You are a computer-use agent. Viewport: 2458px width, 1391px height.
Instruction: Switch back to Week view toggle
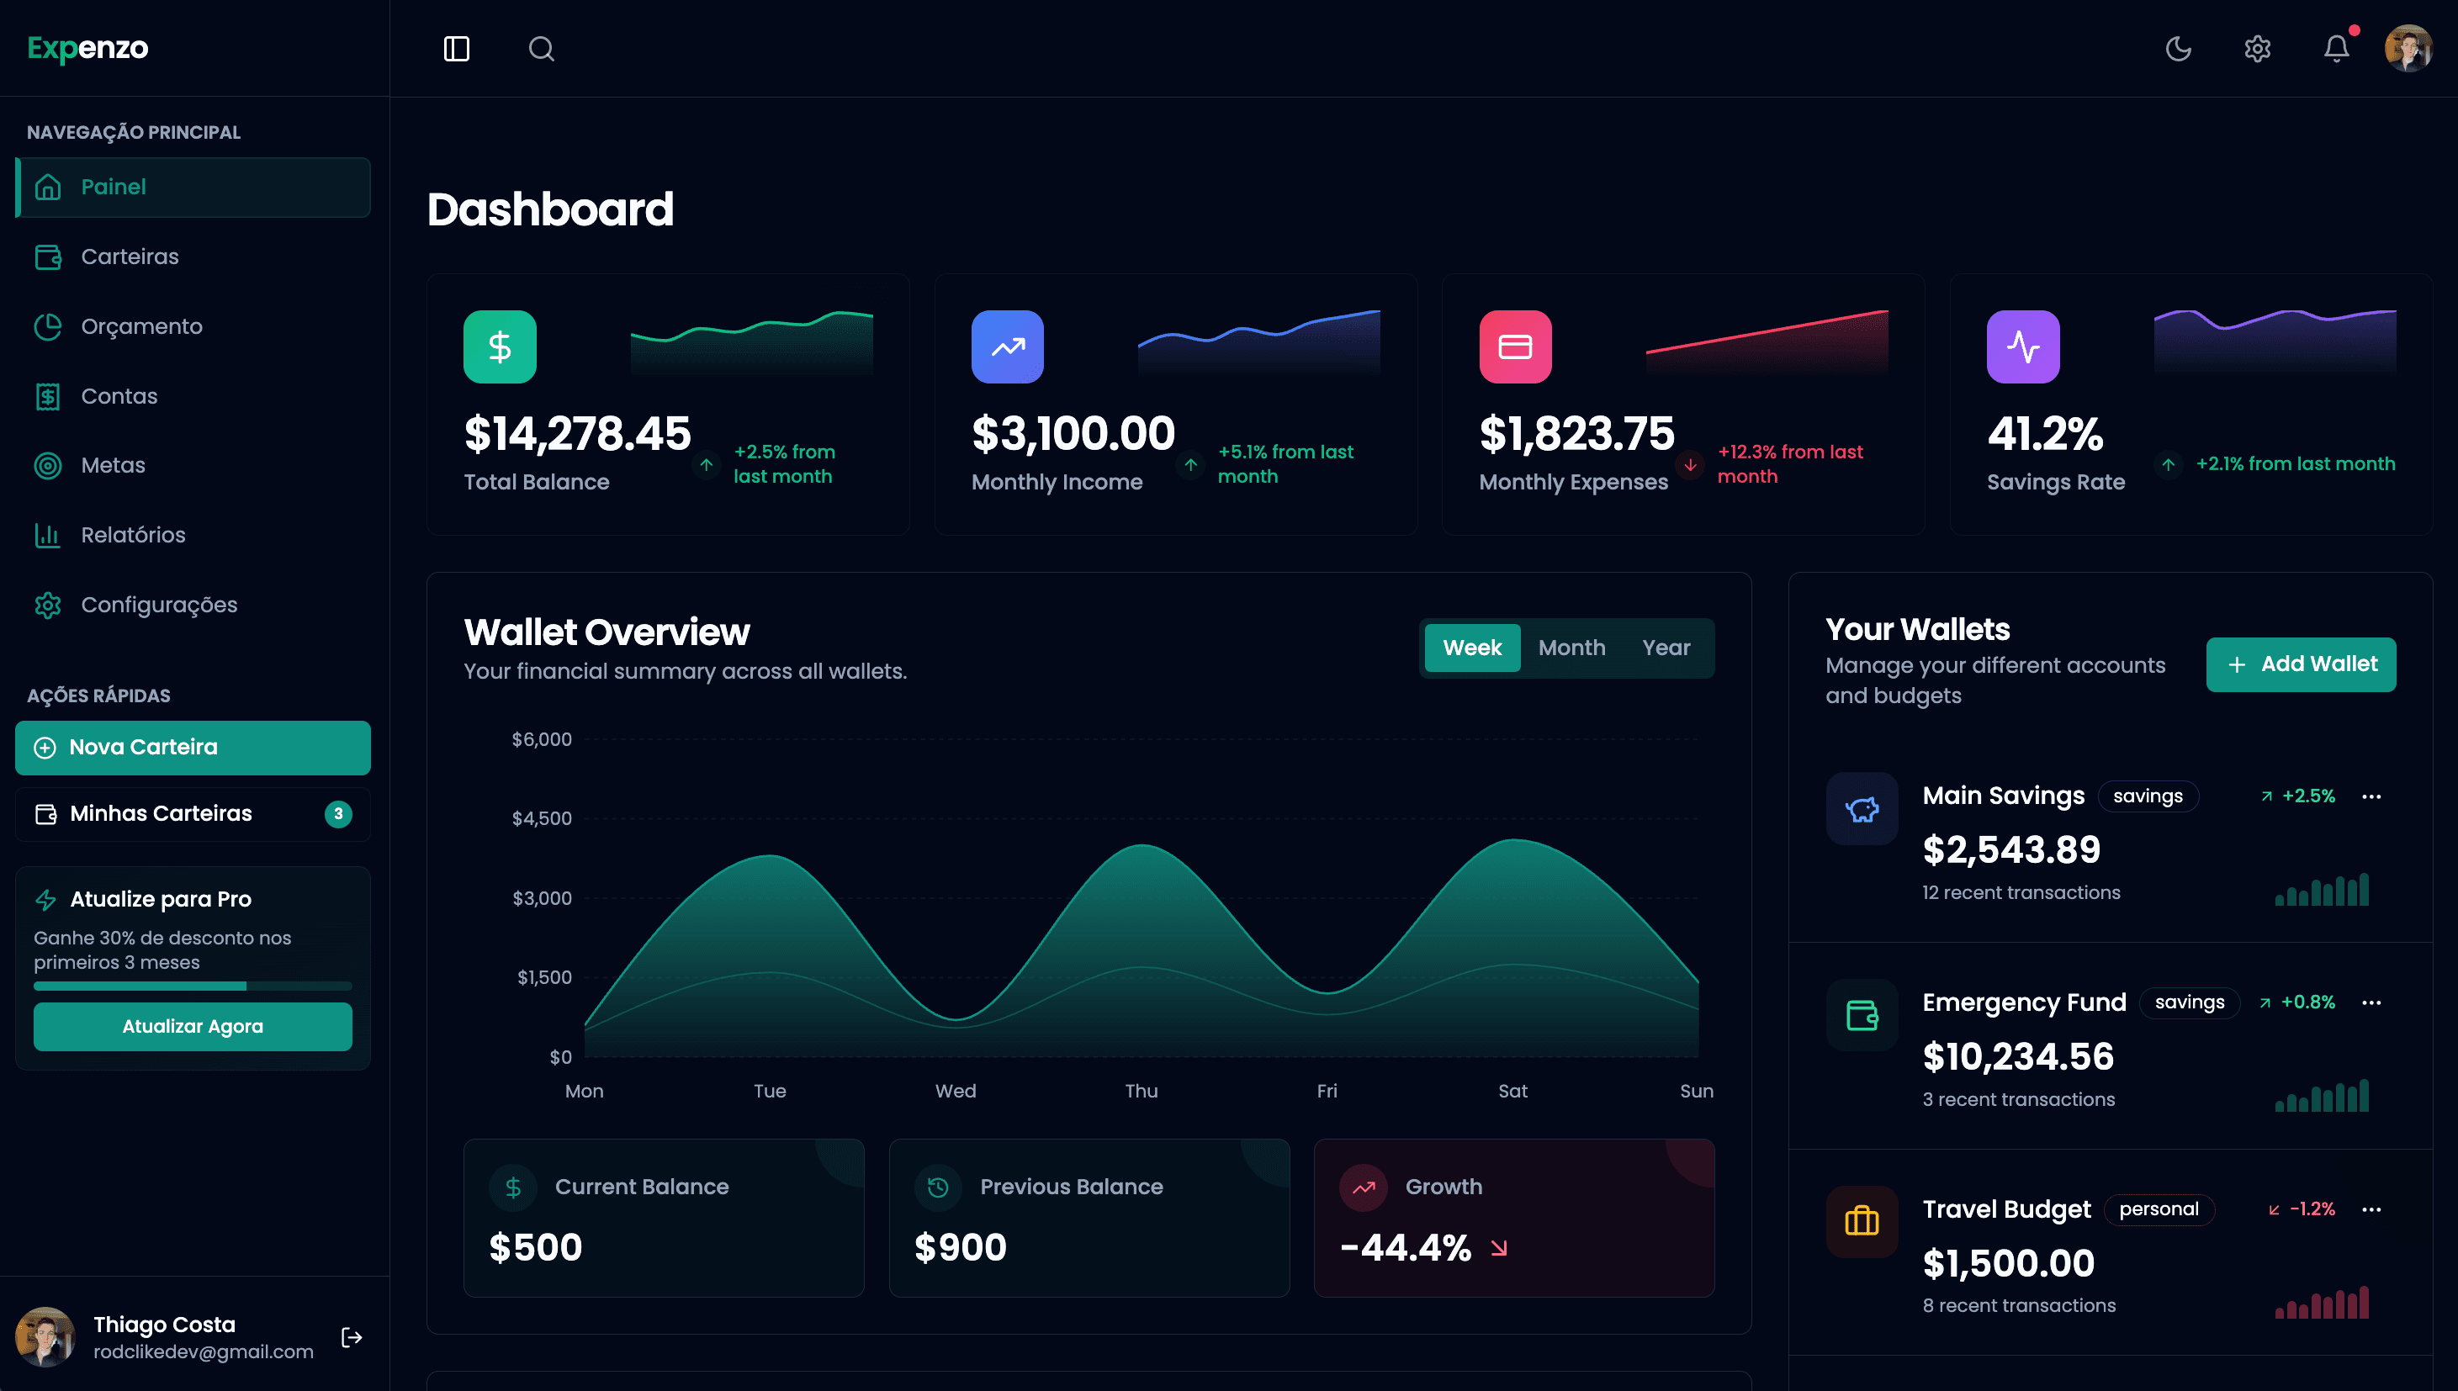1472,648
